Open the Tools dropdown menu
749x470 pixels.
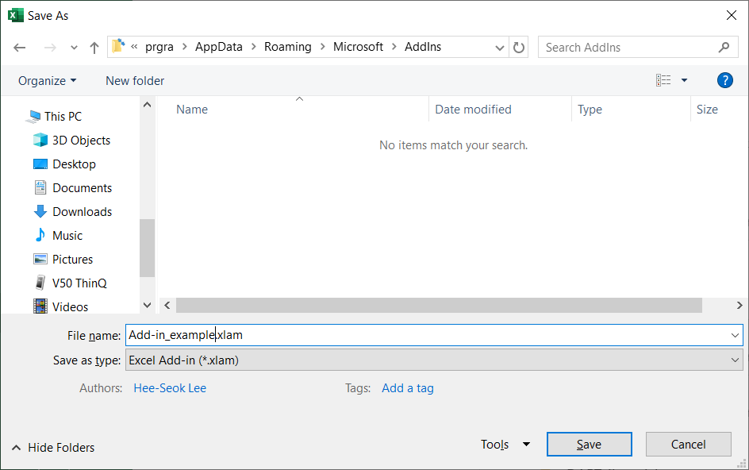point(505,444)
